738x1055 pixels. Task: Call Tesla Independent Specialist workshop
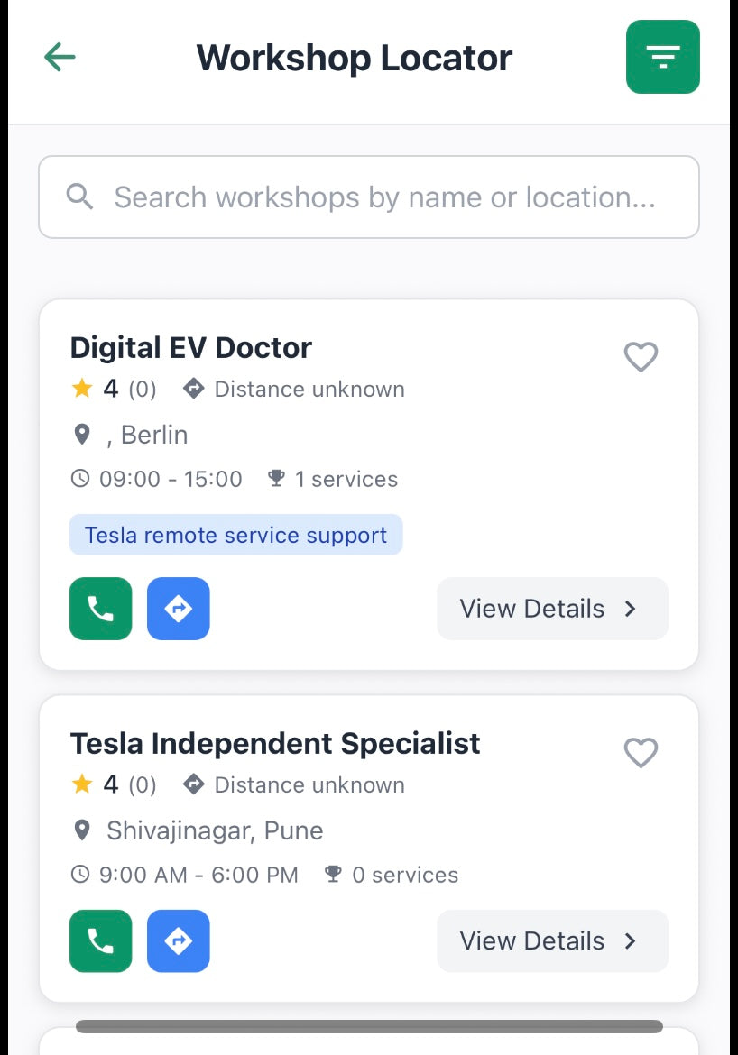[x=100, y=941]
